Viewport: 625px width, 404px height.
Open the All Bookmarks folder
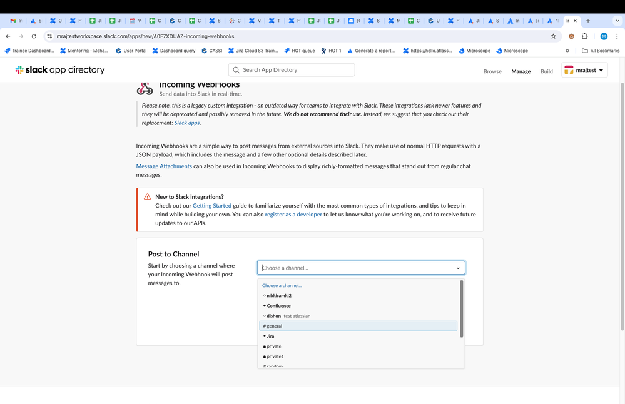(x=601, y=51)
